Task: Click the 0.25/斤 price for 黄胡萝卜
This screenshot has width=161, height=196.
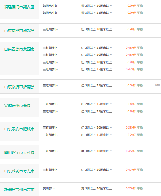Action: pos(131,188)
